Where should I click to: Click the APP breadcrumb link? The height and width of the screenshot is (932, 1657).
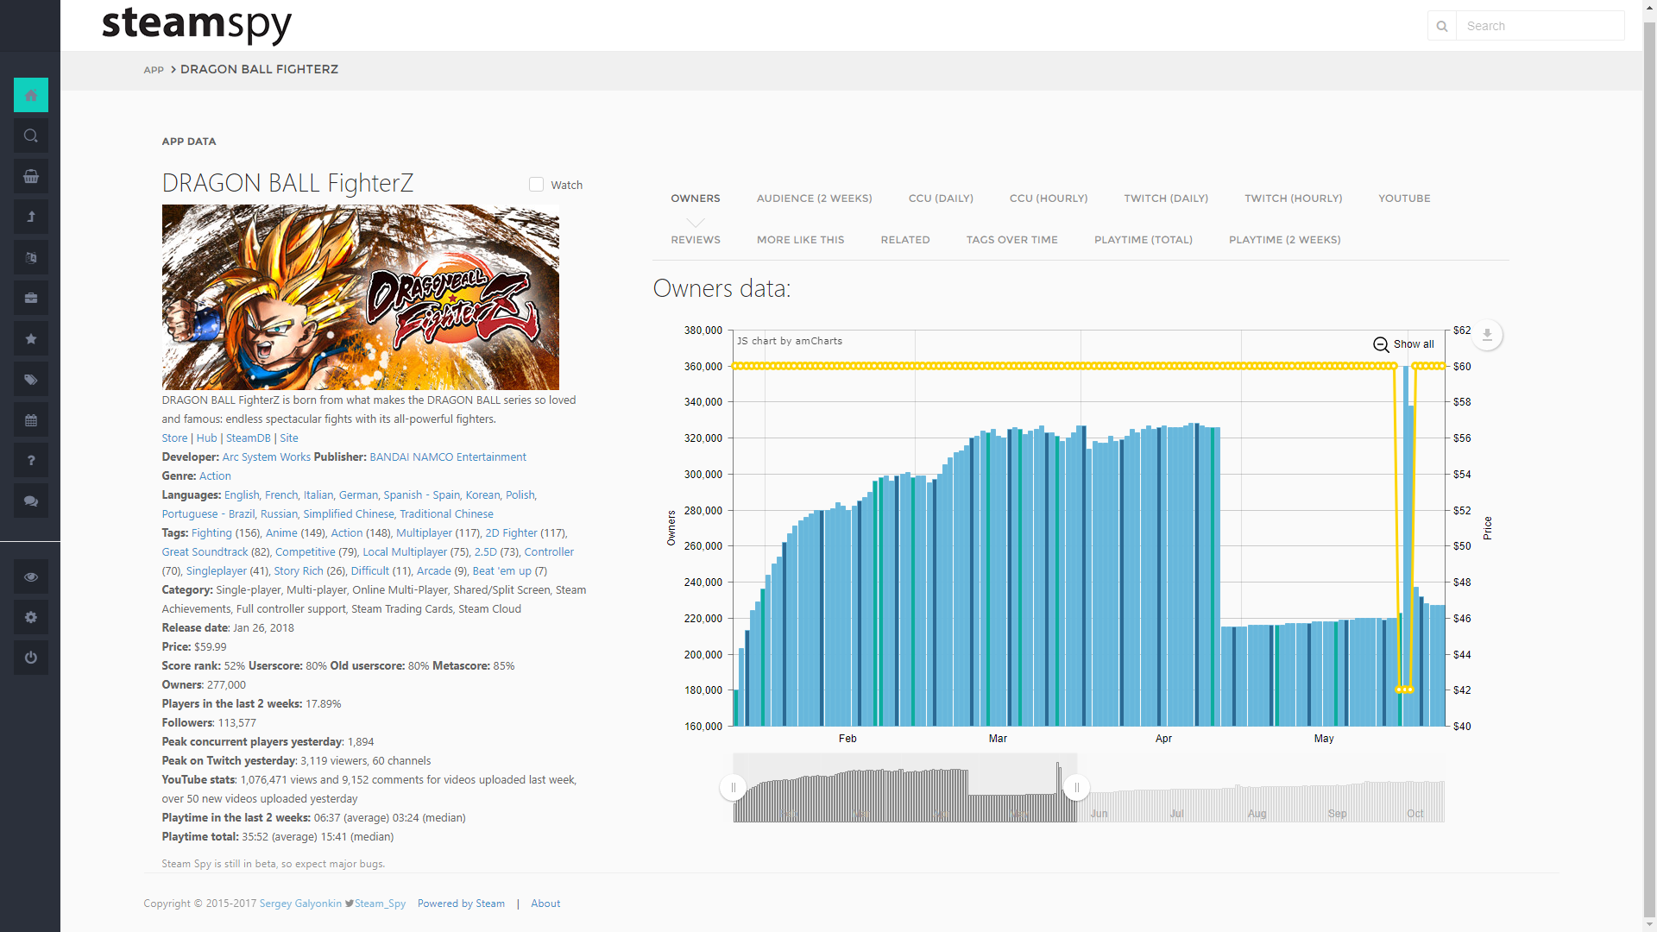tap(154, 70)
